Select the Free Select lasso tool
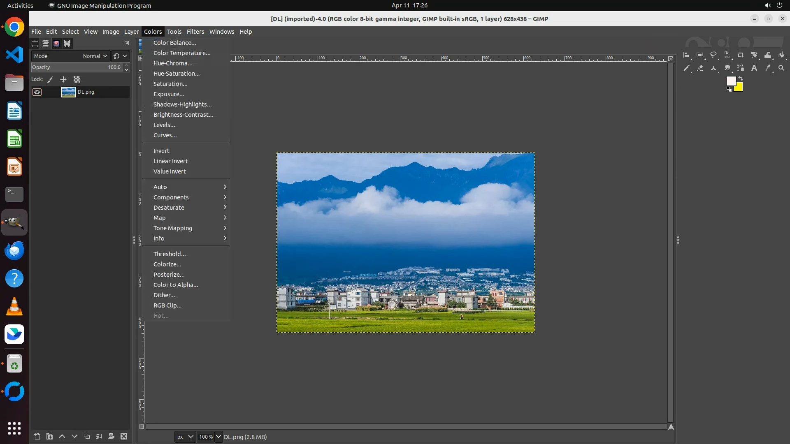 [x=713, y=55]
